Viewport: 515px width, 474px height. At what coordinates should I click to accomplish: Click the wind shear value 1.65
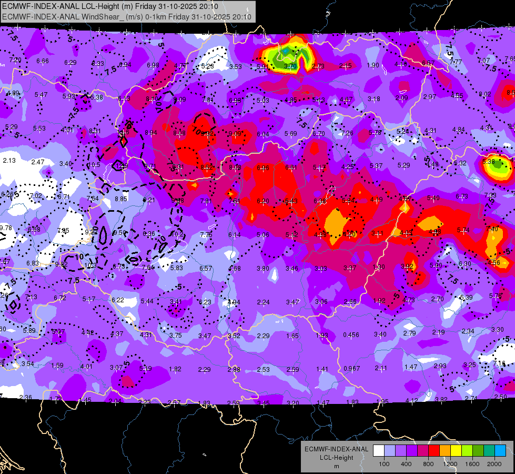[x=292, y=336]
